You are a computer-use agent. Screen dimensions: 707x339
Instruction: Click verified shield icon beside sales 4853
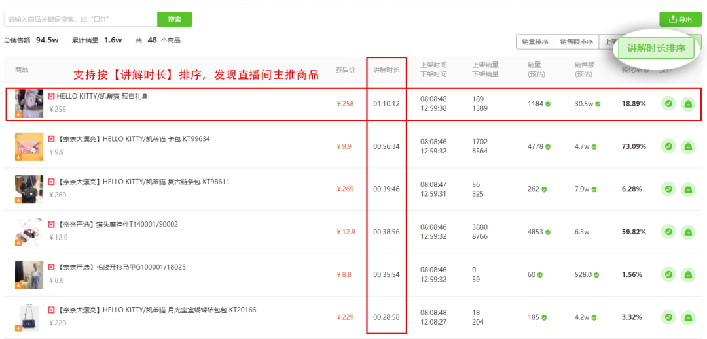click(x=548, y=232)
